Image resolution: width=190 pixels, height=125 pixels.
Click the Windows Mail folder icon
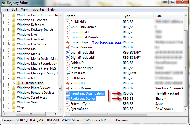(13, 49)
